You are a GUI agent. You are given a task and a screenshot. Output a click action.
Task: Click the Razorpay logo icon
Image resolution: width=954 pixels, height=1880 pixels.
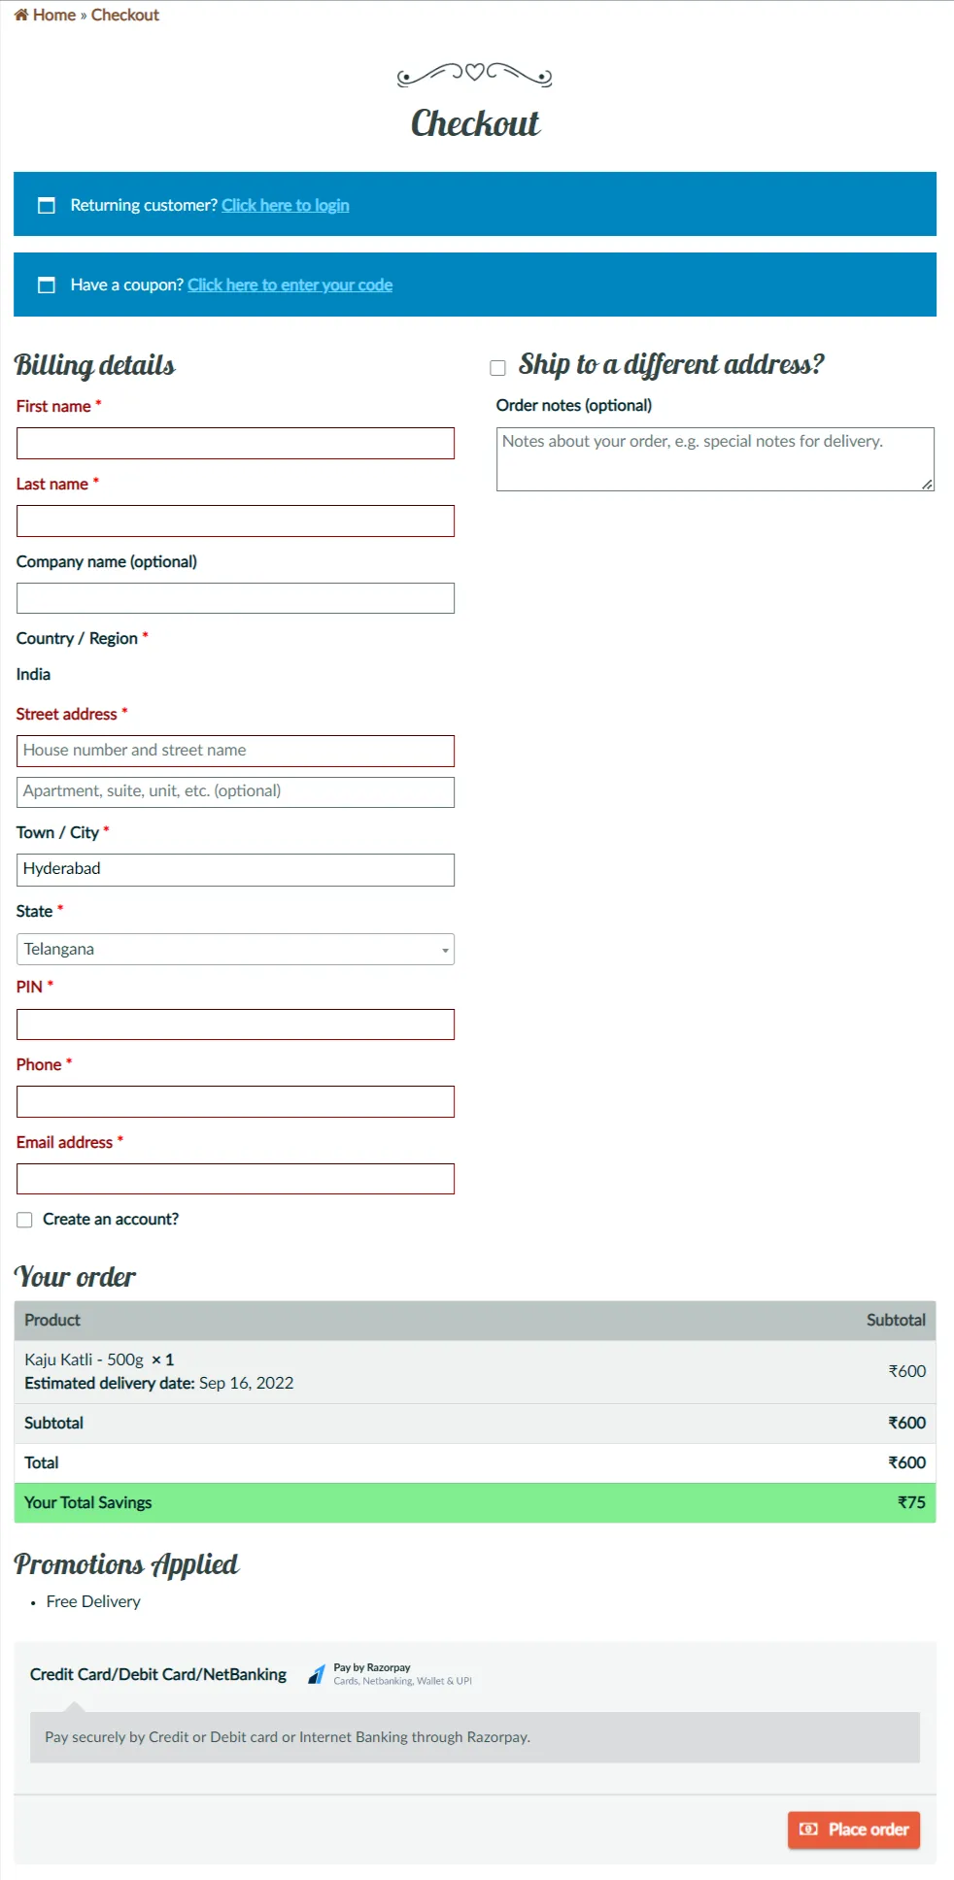coord(317,1674)
